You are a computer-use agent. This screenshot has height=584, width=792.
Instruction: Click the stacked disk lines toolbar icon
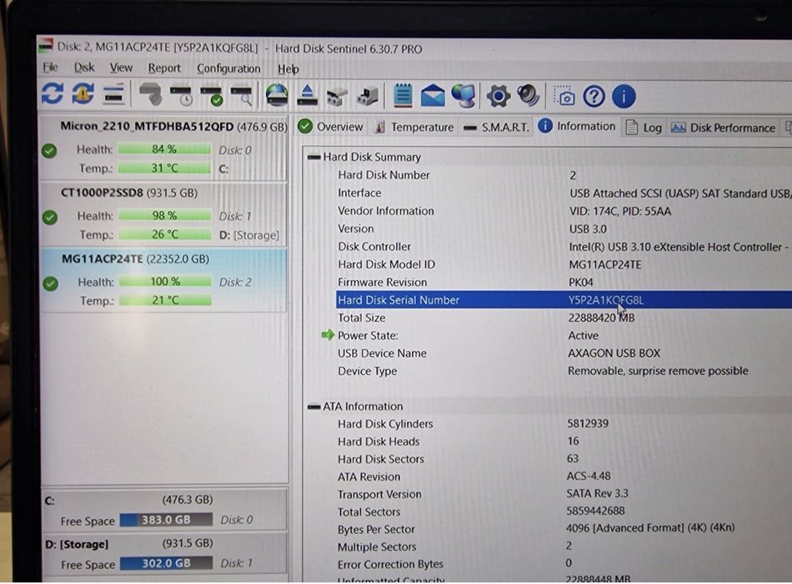point(113,94)
